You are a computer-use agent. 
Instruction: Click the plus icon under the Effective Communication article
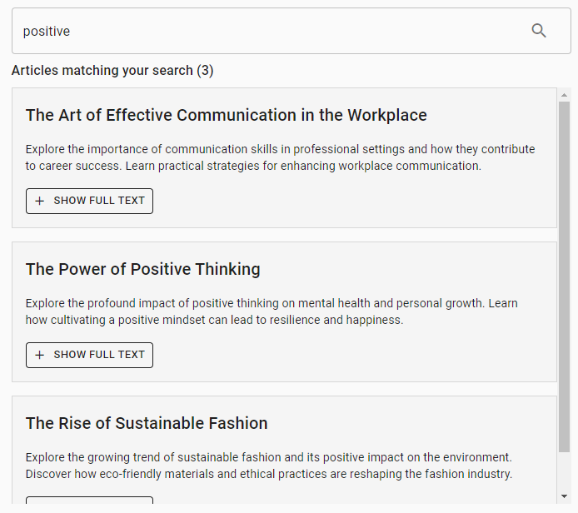tap(39, 201)
